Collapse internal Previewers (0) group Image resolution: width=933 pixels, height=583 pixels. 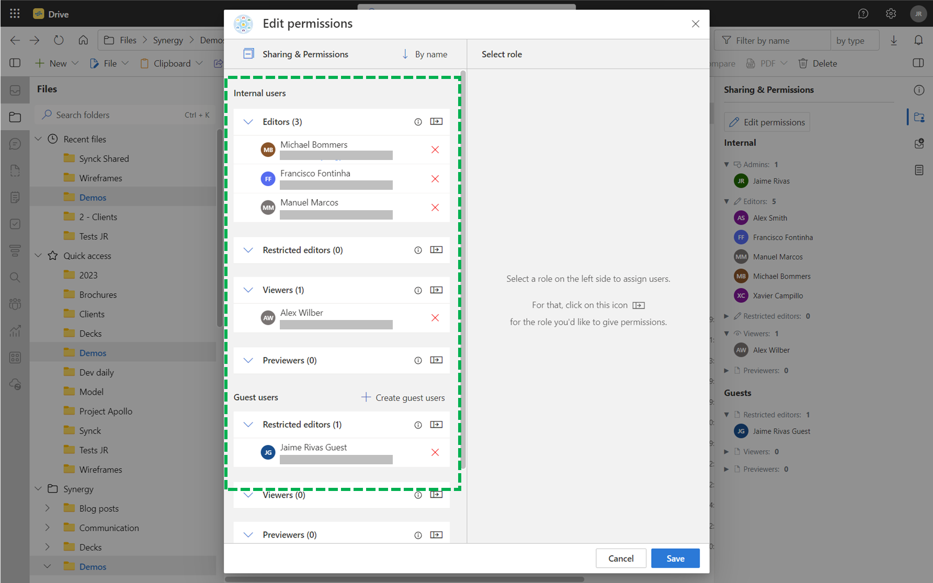coord(248,361)
